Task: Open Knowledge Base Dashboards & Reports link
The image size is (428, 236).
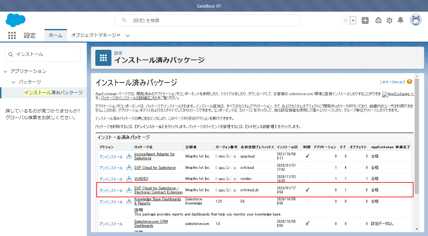Action: point(158,201)
